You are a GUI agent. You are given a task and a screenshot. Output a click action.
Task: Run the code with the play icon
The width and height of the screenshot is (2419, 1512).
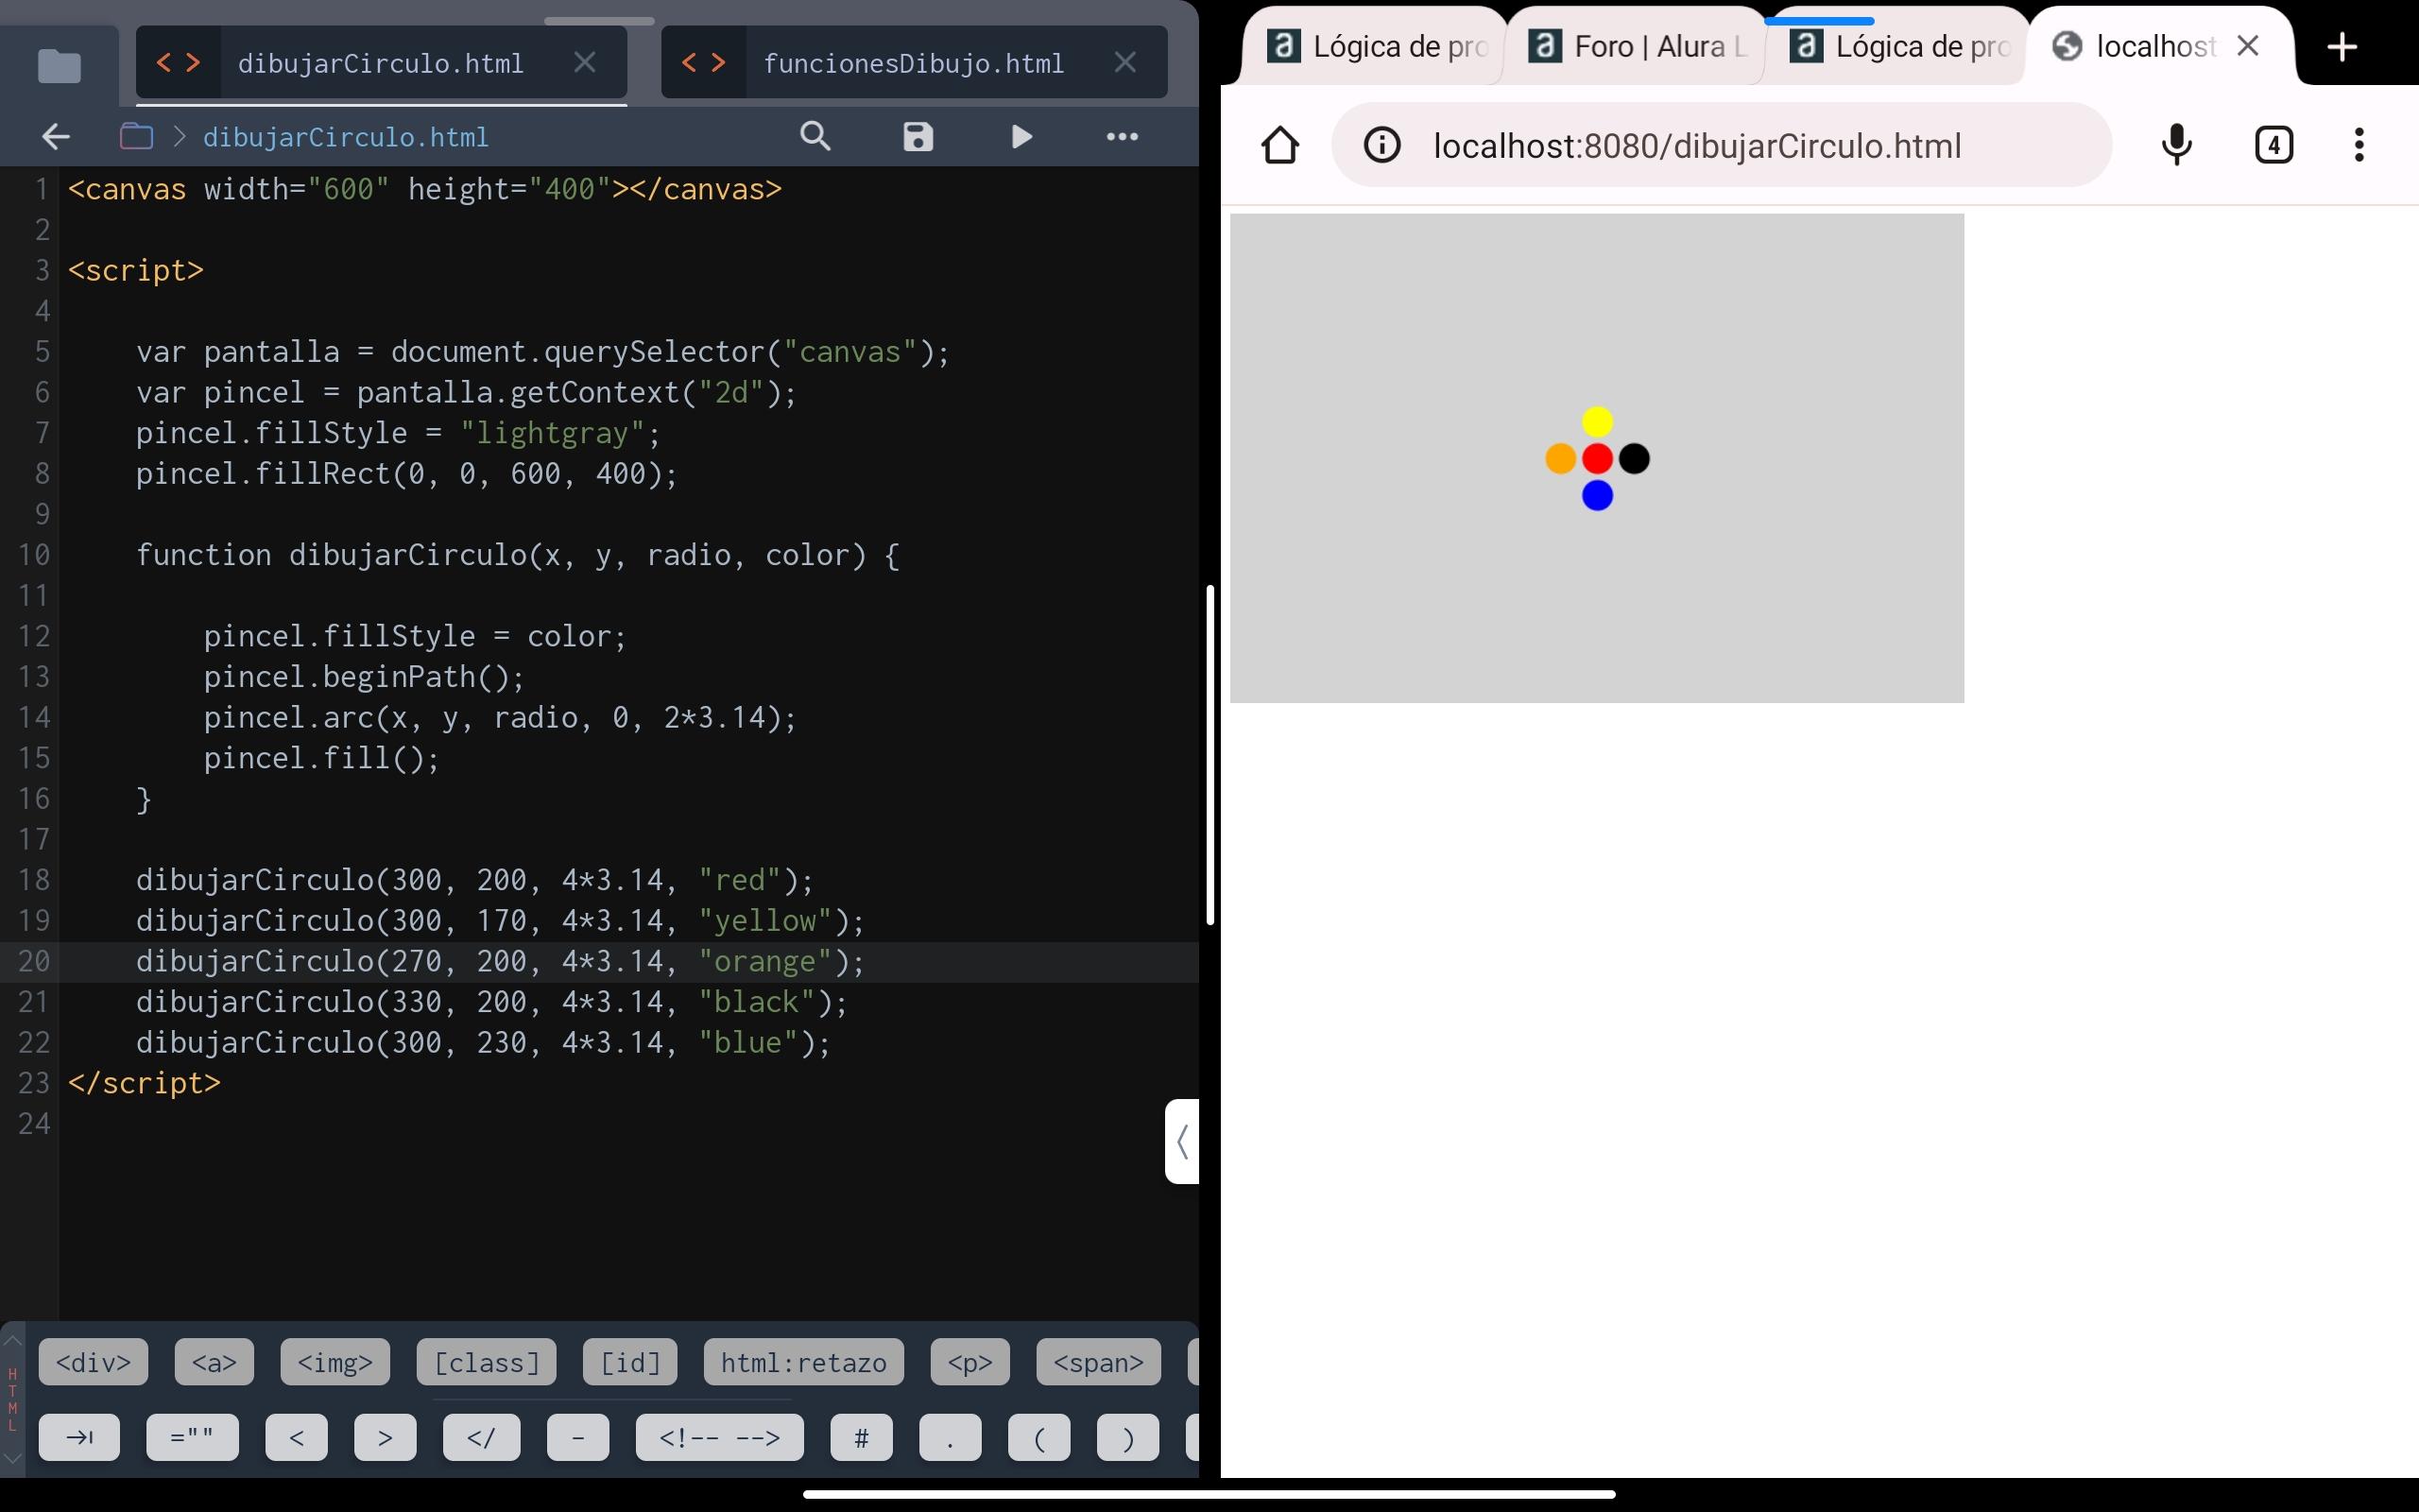(x=1021, y=137)
